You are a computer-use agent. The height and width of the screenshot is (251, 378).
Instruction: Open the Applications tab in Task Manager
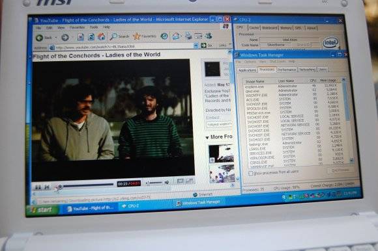[247, 70]
